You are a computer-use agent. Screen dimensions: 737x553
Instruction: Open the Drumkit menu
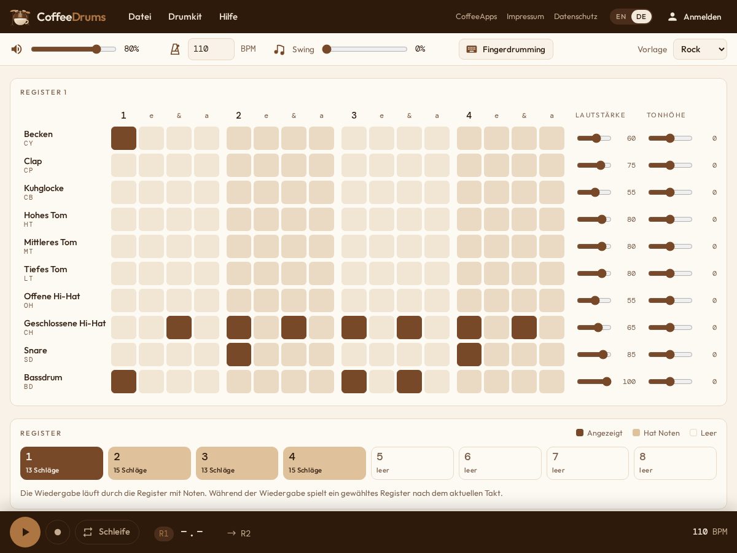(x=185, y=17)
